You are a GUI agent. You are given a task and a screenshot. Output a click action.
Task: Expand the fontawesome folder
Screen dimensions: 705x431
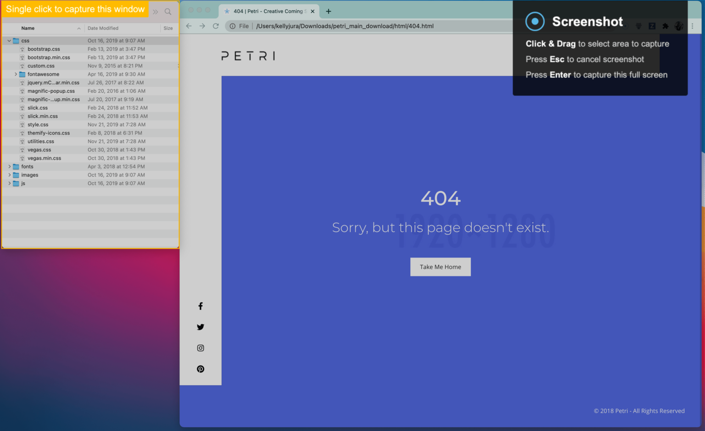tap(16, 74)
